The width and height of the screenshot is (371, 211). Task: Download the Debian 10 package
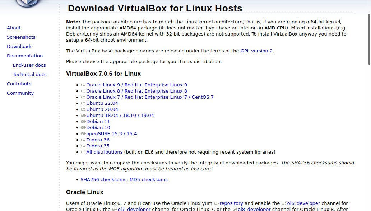(x=98, y=127)
